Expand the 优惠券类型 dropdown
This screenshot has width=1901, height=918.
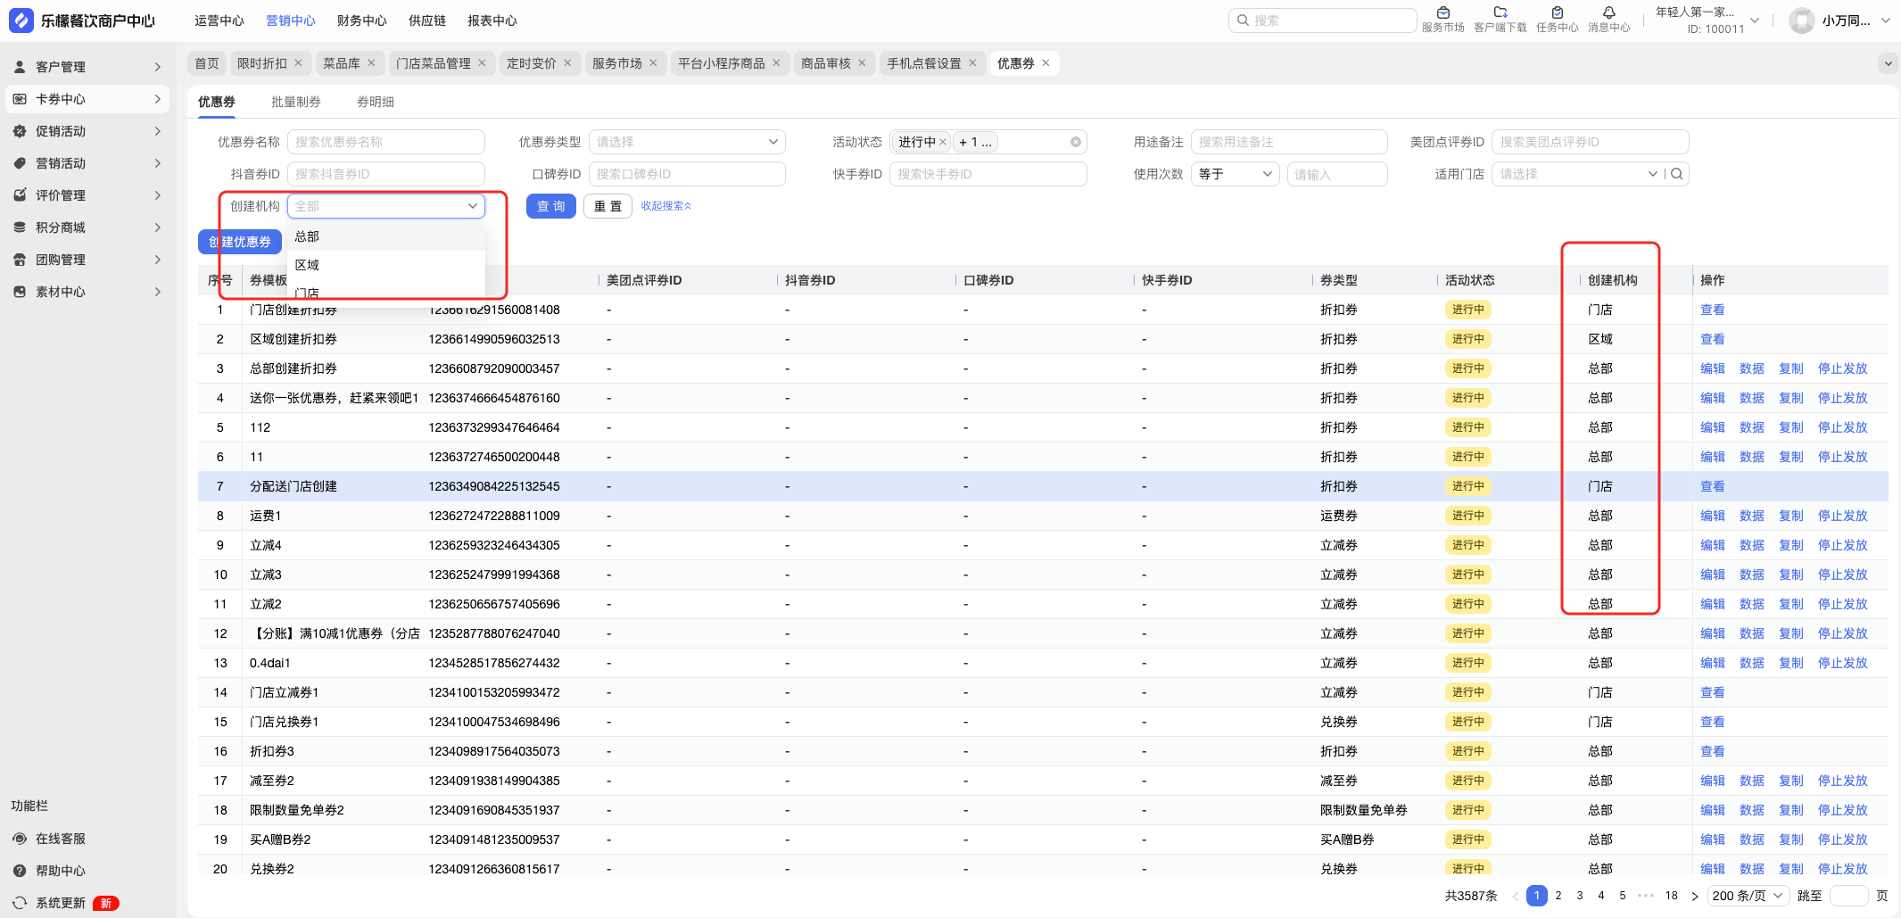pos(687,142)
